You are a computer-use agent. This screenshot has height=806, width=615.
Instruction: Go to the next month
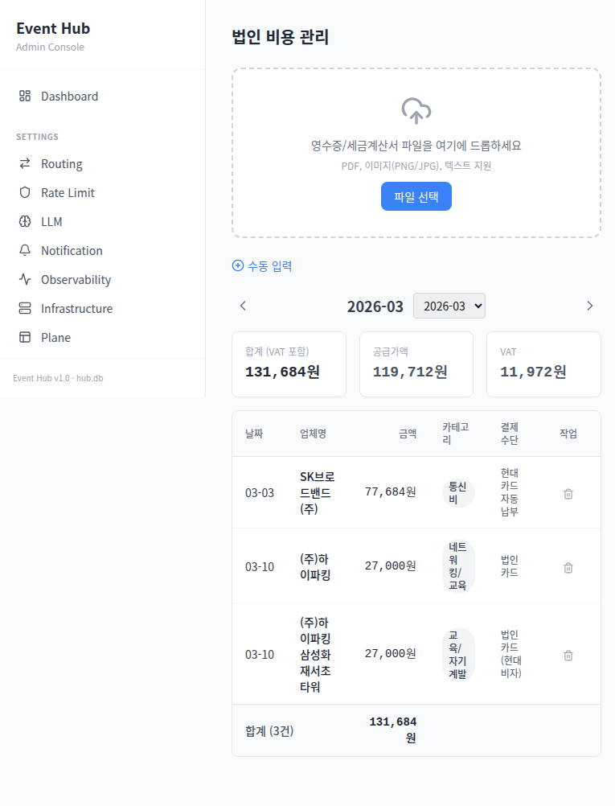click(x=589, y=306)
